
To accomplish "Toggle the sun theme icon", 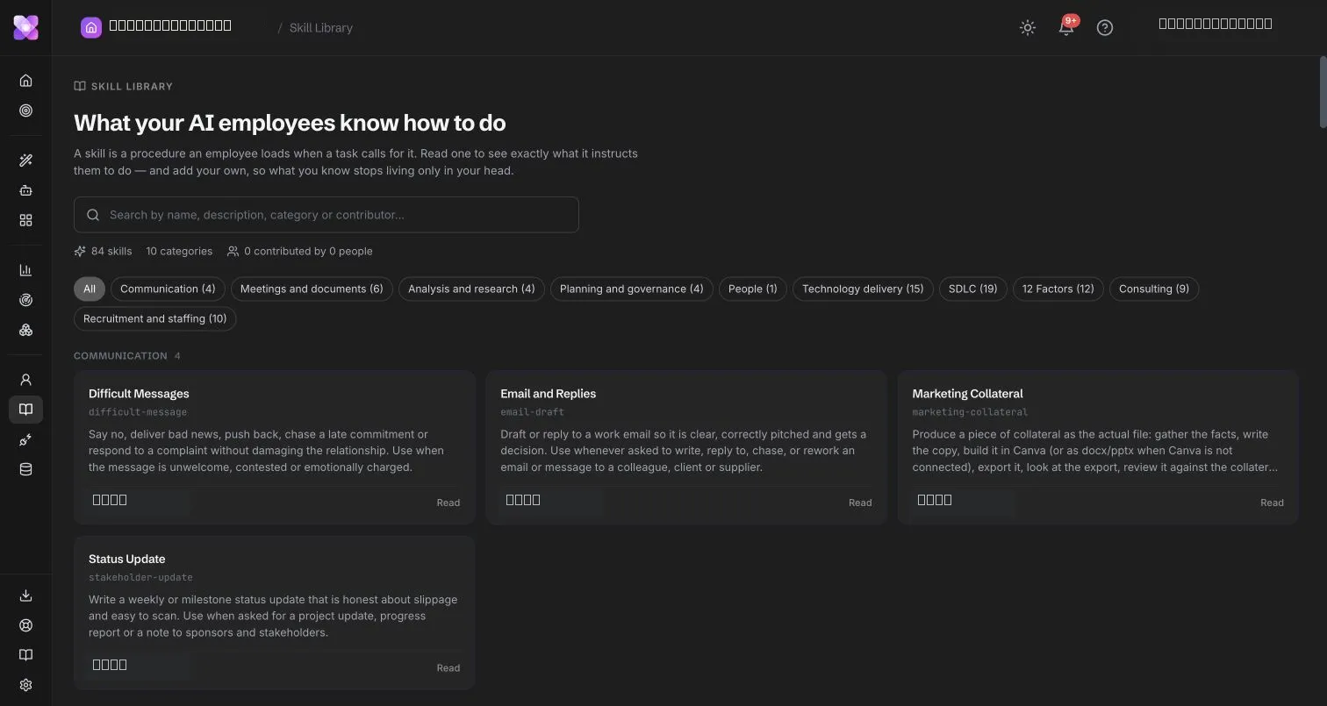I will (x=1028, y=27).
